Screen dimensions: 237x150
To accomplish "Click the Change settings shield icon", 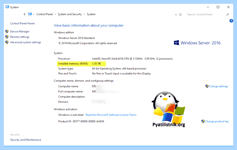I will point(207,86).
